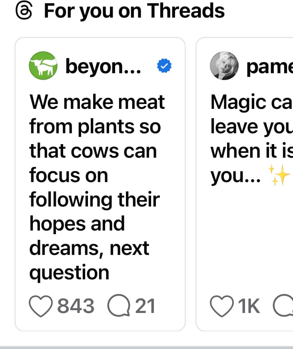Click the 1K like count
Screen dimensions: 293x349
point(249,307)
